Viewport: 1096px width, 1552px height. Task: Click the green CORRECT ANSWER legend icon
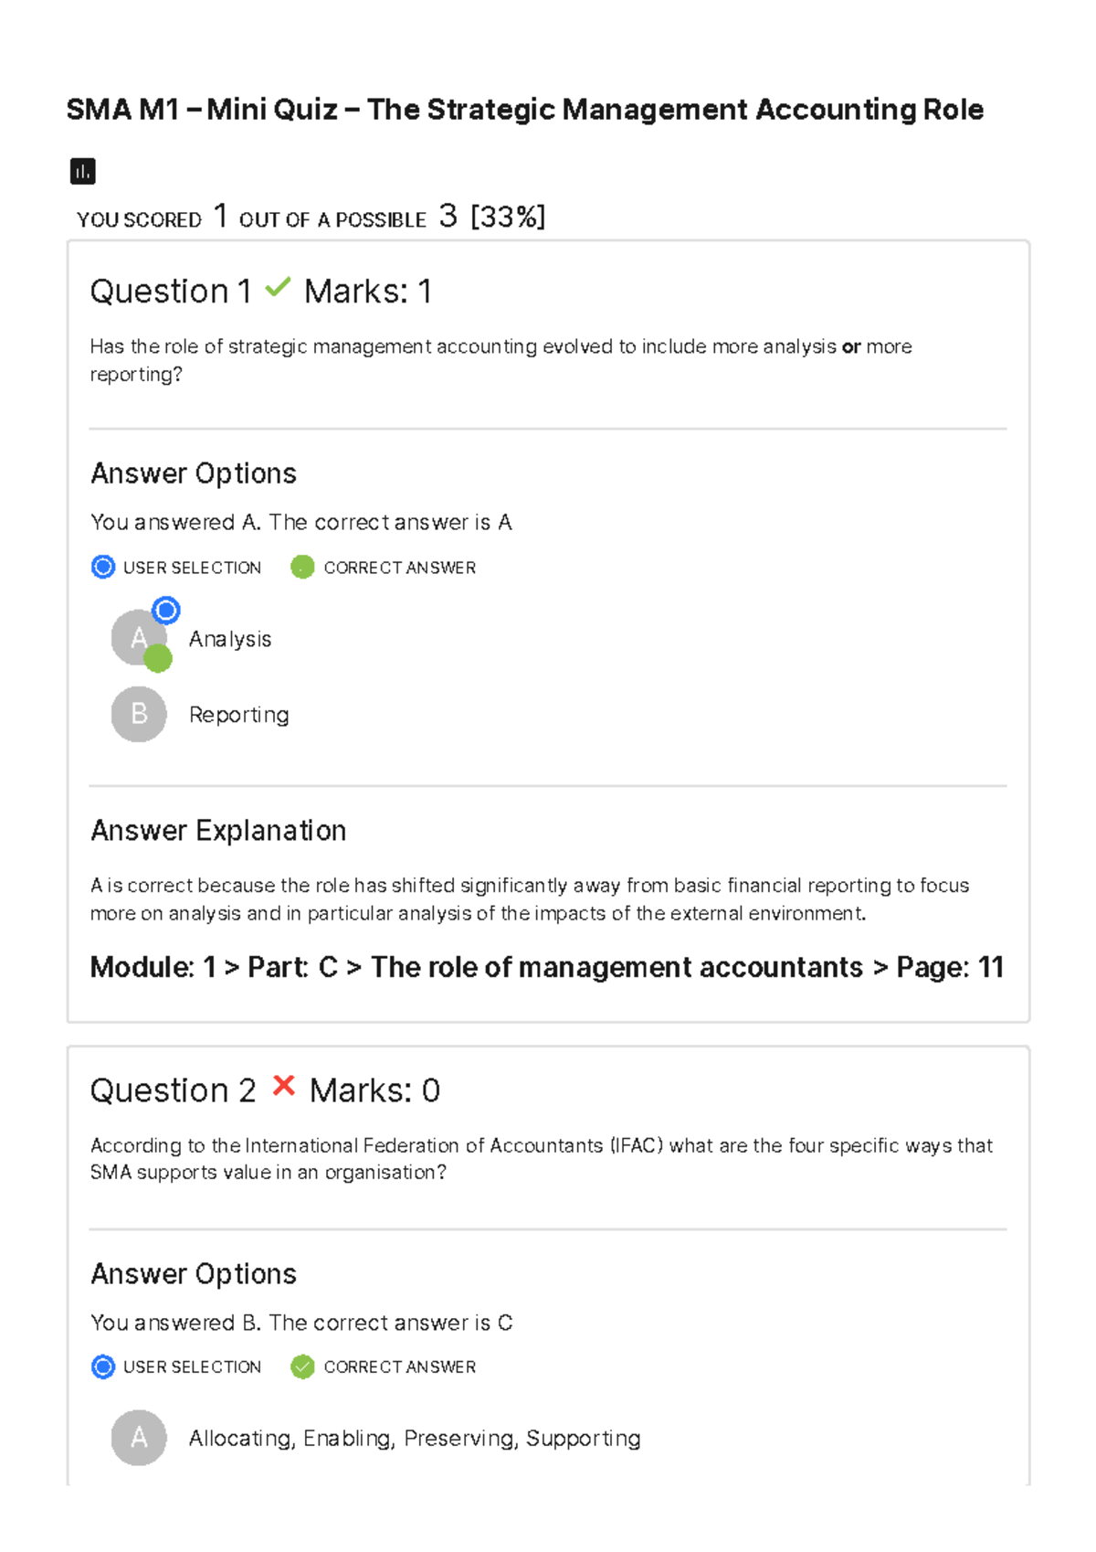302,567
